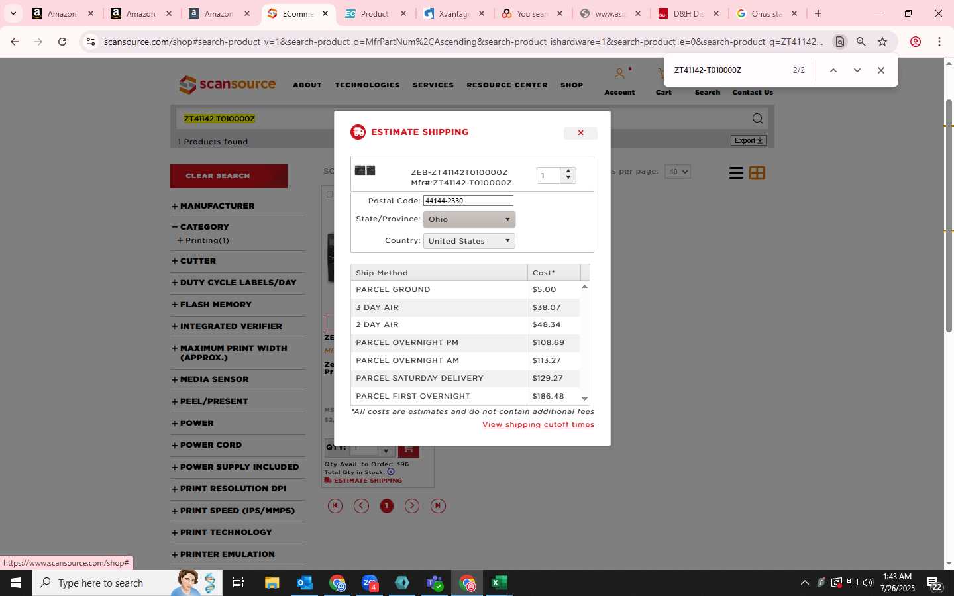
Task: Switch to grid view icon
Action: 757,173
